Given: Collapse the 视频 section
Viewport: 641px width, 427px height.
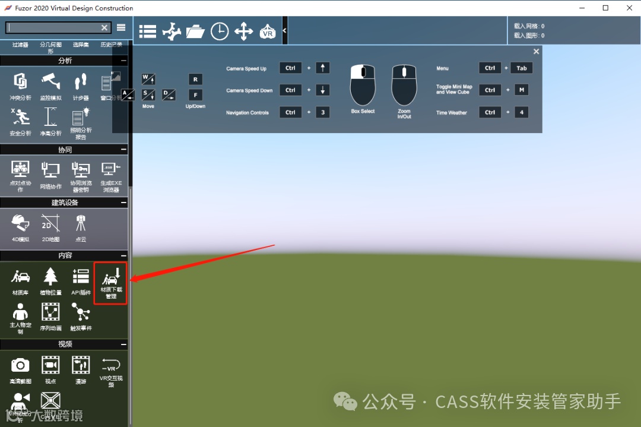Looking at the screenshot, I should pos(123,344).
